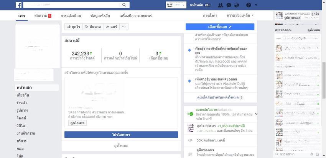Open การตั้งค่า page settings
Screen dimensions: 326x158
pyautogui.click(x=210, y=16)
